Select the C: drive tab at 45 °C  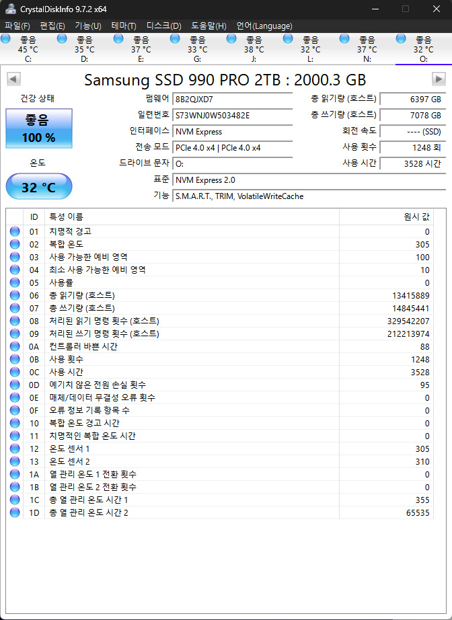click(28, 49)
